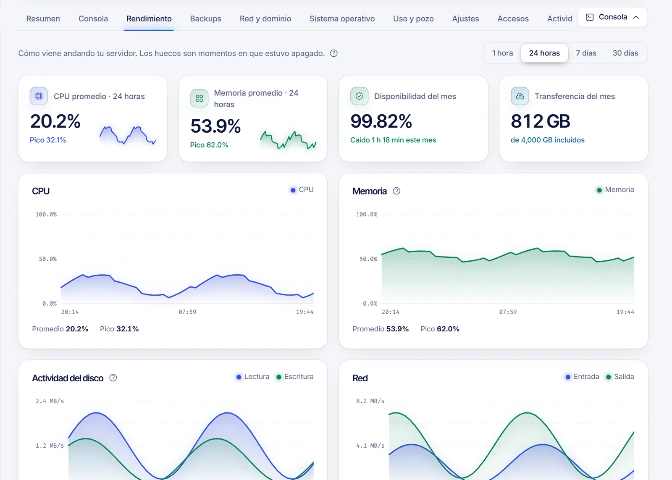Open the Uso y pozo tab
The height and width of the screenshot is (480, 672).
(x=413, y=19)
